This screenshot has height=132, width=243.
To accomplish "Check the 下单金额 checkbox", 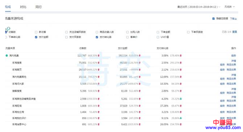I will click(x=158, y=32).
